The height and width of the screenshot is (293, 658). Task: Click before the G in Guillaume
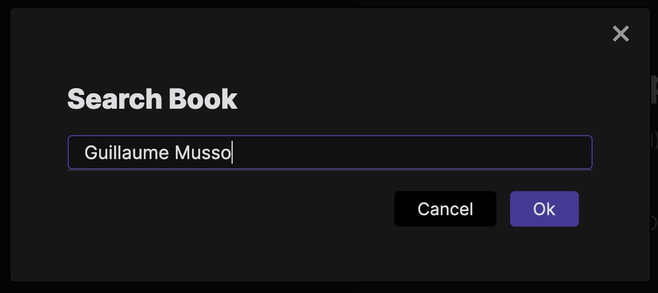tap(84, 153)
